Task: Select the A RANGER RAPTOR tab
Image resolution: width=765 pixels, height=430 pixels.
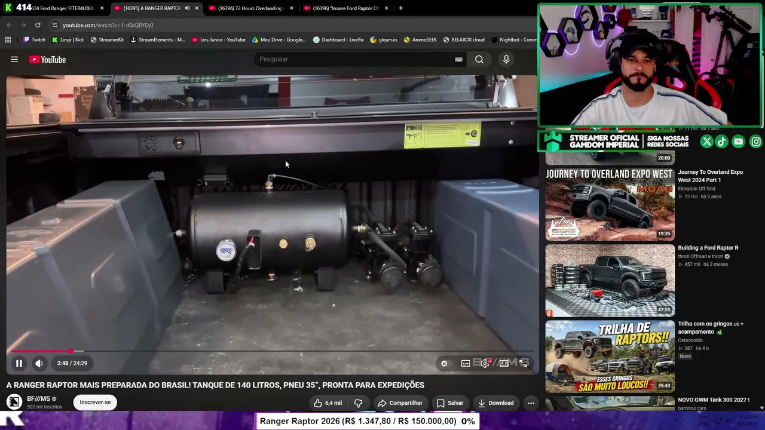Action: pyautogui.click(x=152, y=8)
